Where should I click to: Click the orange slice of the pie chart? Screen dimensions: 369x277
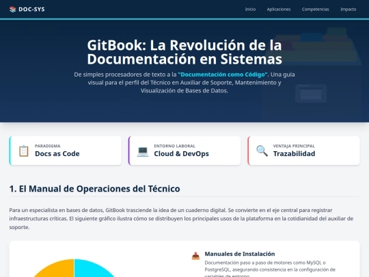coord(57,269)
